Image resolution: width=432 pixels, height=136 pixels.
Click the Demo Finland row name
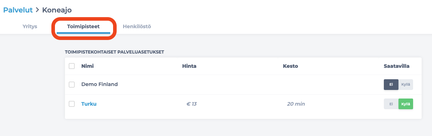pyautogui.click(x=100, y=85)
